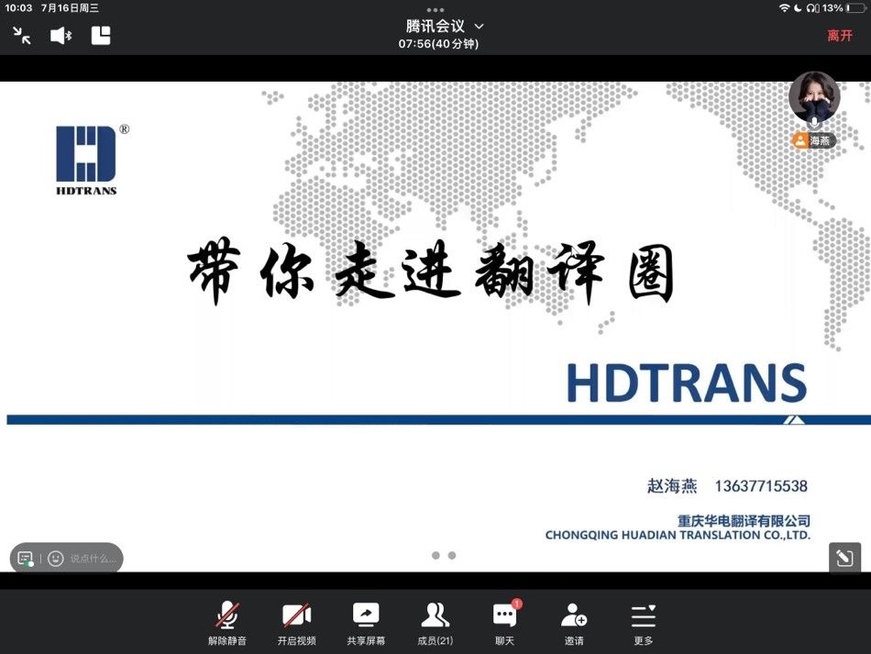Open the 更多 (More) menu icon
Screen dimensions: 871x654
[x=643, y=615]
